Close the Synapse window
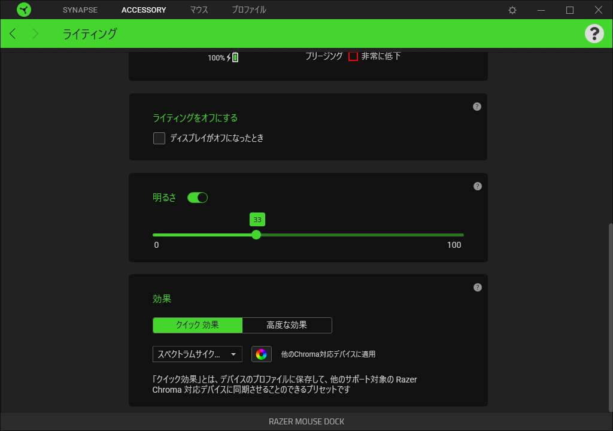This screenshot has height=431, width=613. point(599,10)
